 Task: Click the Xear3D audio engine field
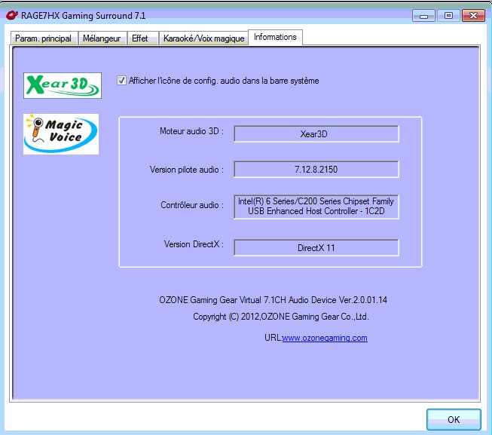(316, 134)
